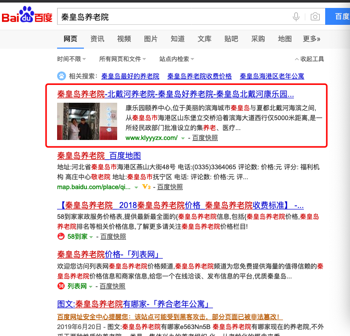Open 2018秦皇岛养老院价格 result title
The height and width of the screenshot is (336, 350).
click(x=180, y=205)
